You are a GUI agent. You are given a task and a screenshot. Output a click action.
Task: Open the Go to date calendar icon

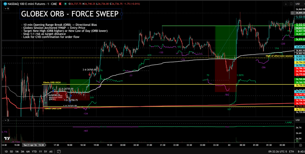click(59, 151)
